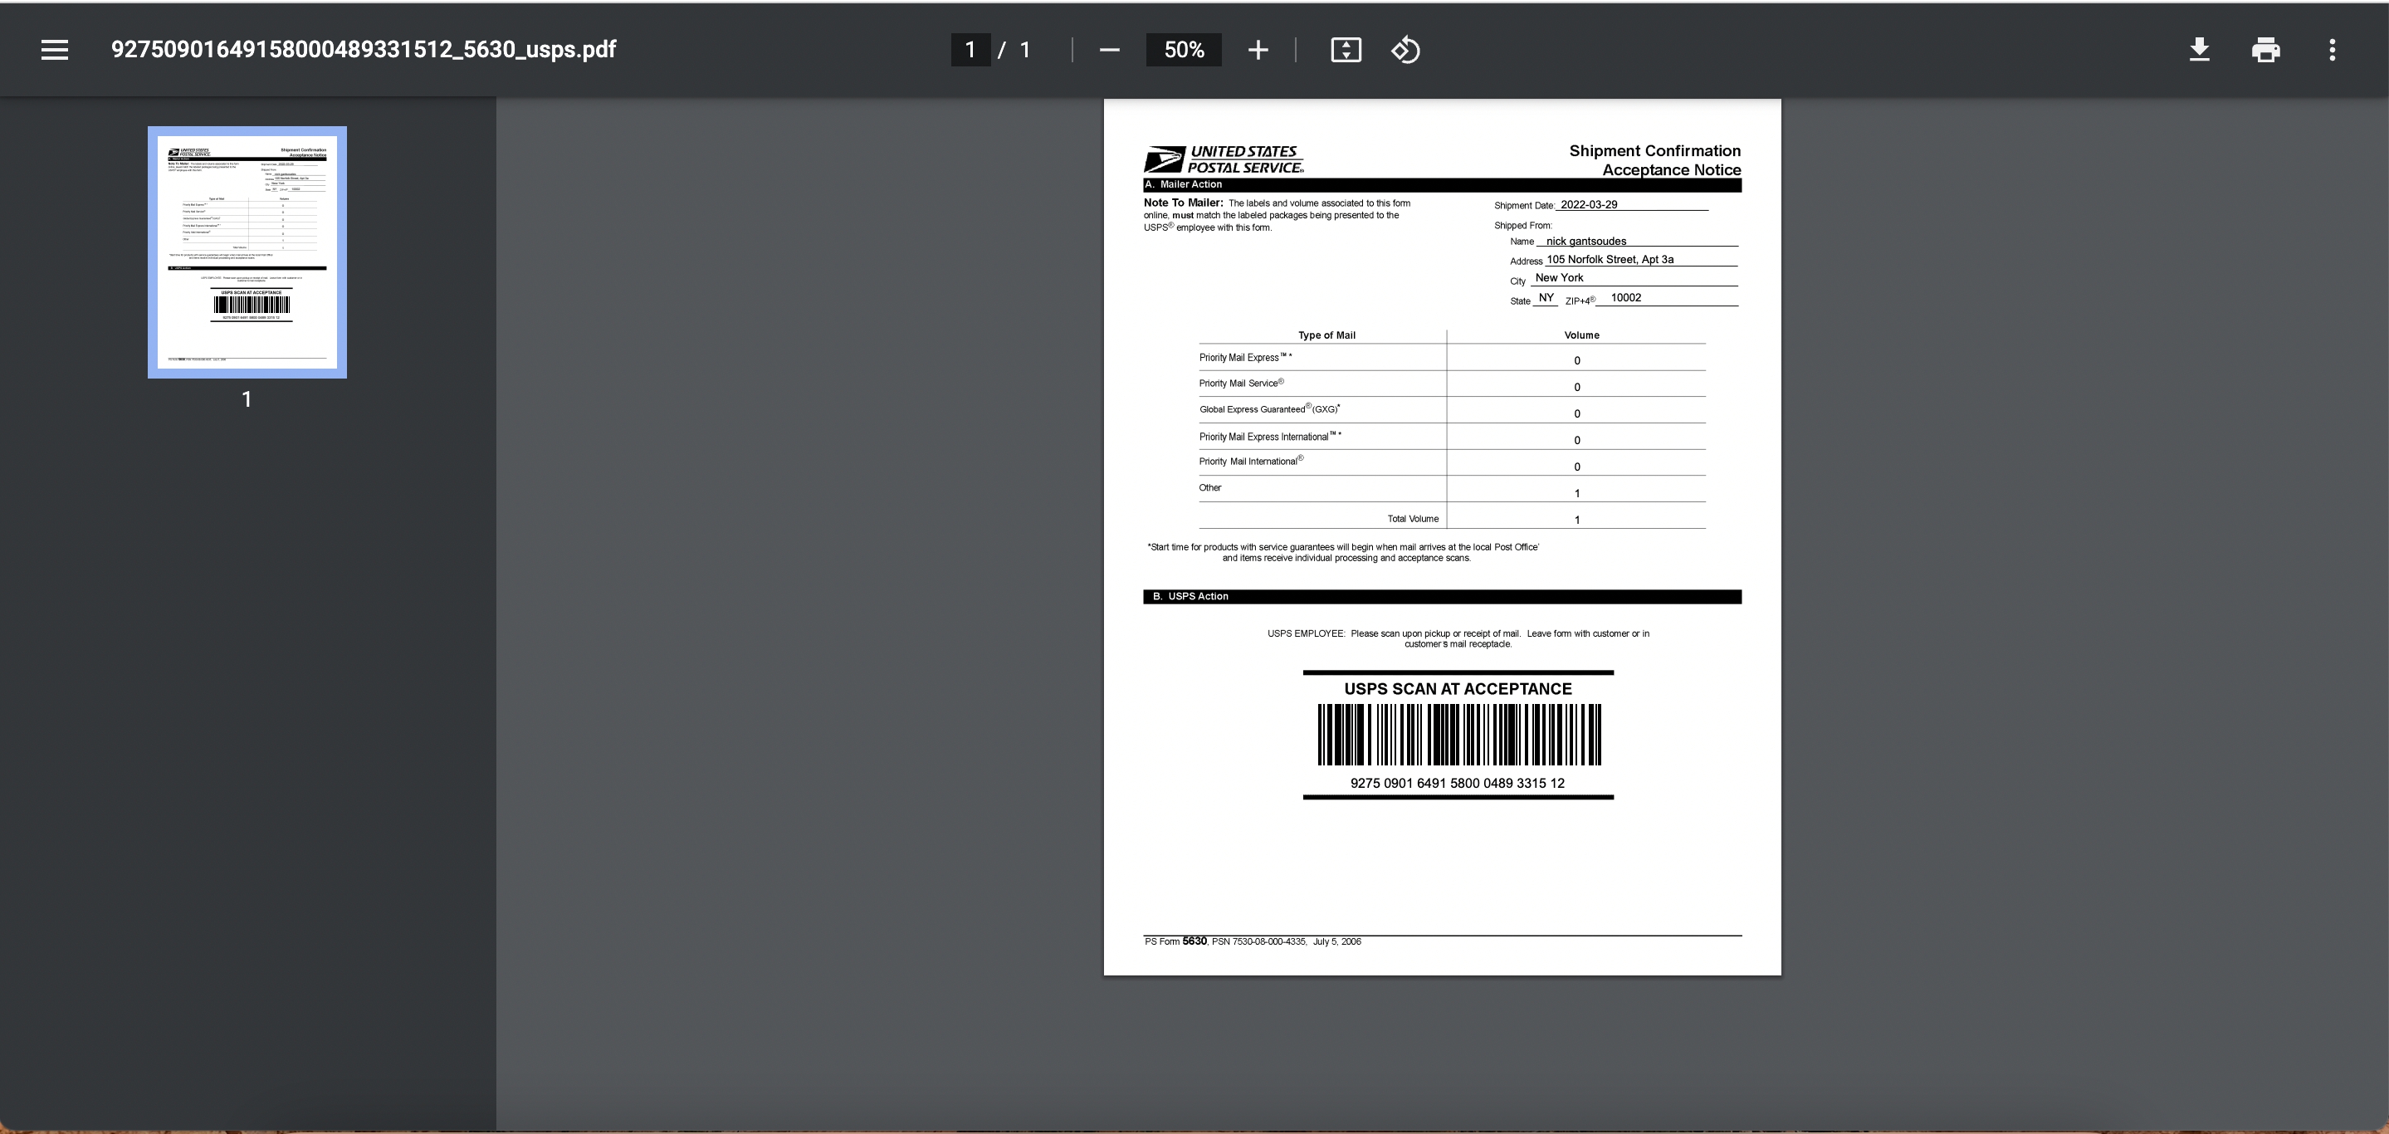
Task: Click the Acceptance Notice heading line
Action: click(1671, 169)
